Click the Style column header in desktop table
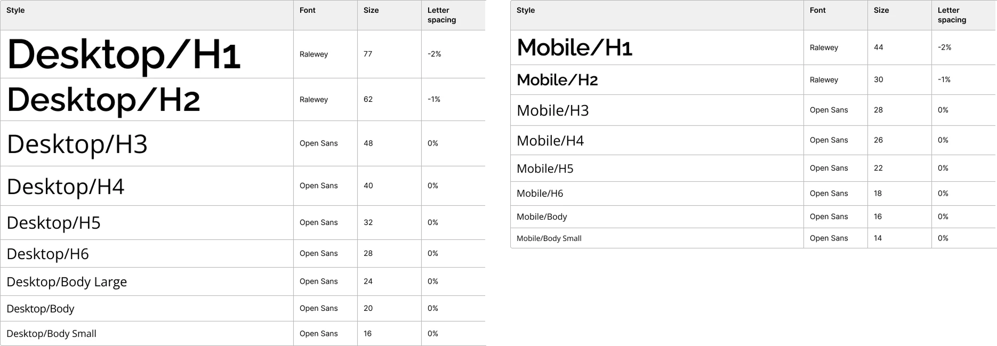997x346 pixels. (15, 11)
